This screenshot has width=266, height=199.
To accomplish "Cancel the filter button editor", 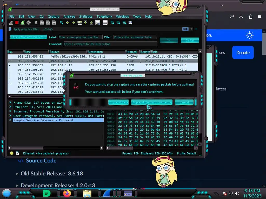I will point(190,40).
